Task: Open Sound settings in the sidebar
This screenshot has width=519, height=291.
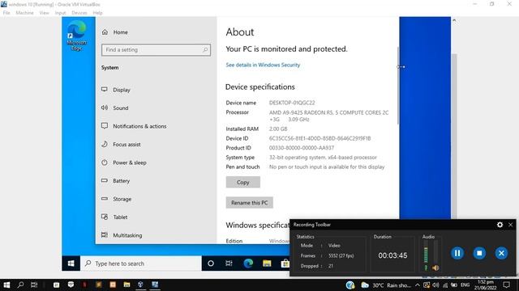Action: pyautogui.click(x=121, y=108)
